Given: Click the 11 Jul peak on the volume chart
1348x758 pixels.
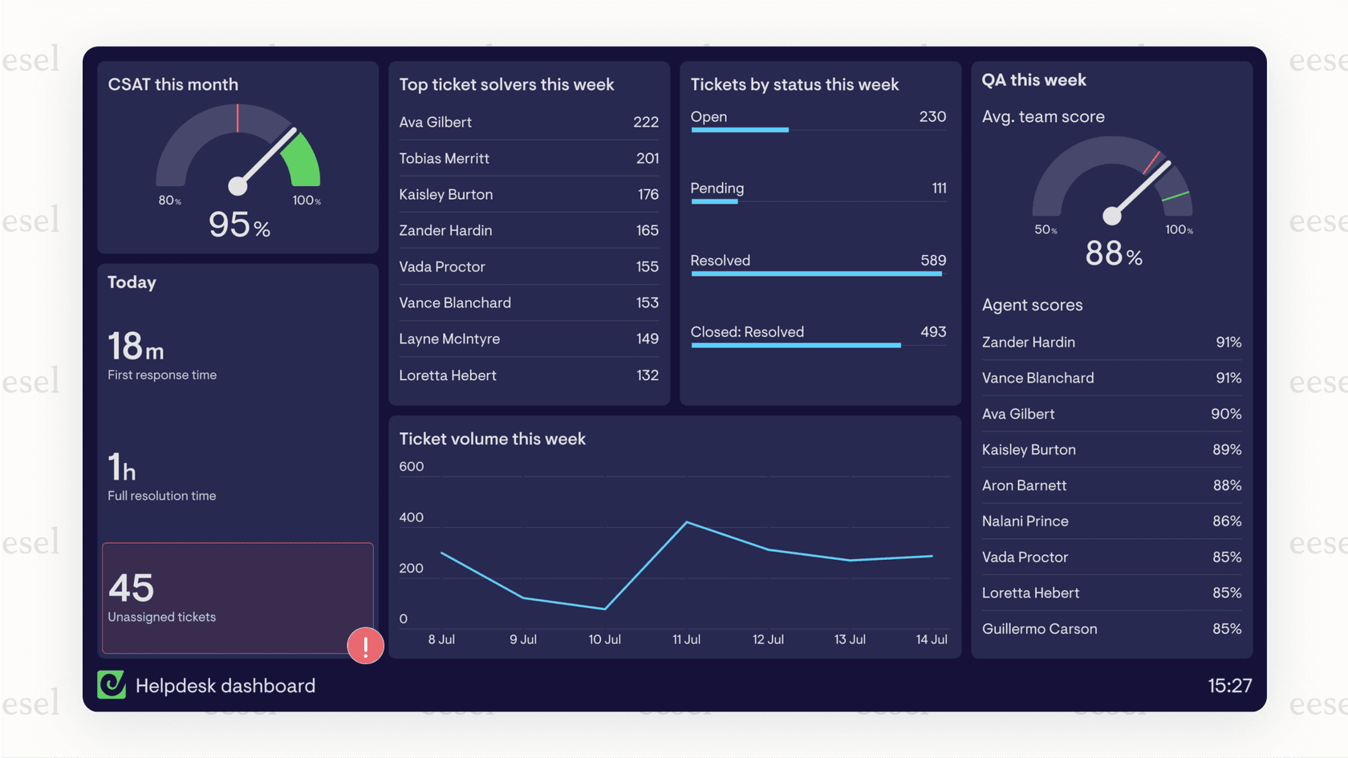Looking at the screenshot, I should 688,521.
